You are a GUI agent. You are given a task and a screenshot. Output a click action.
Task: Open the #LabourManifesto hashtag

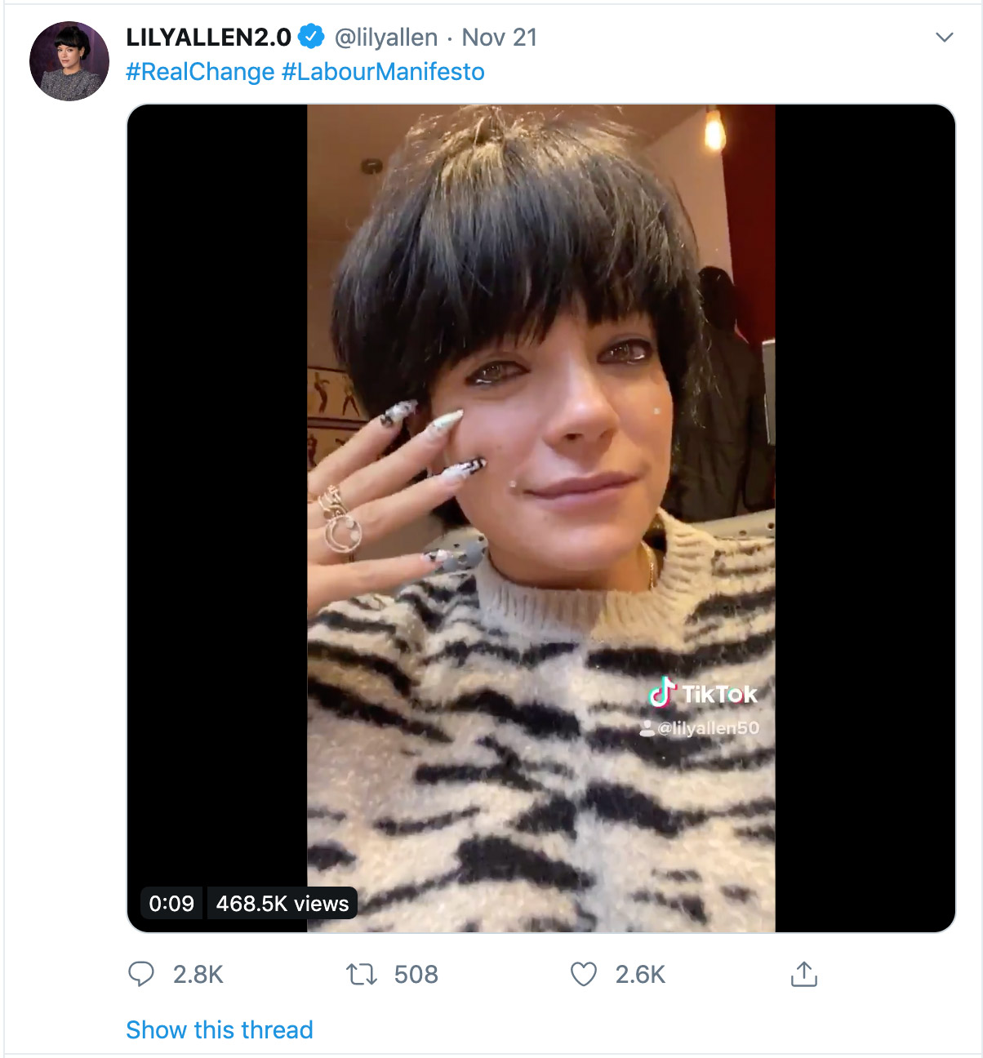coord(383,72)
